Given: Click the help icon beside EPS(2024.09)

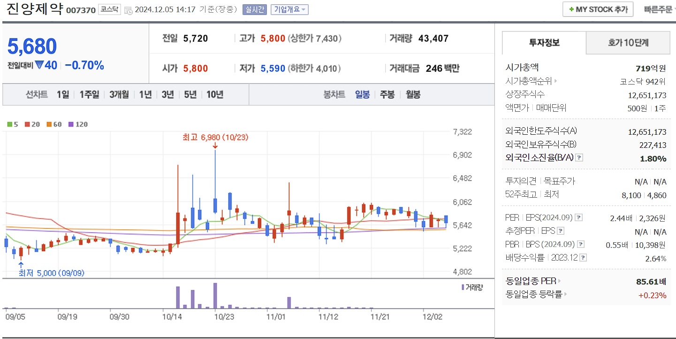Looking at the screenshot, I should click(579, 217).
